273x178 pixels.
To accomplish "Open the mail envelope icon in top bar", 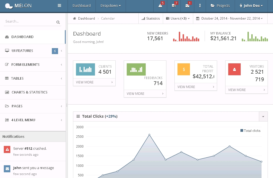I will coord(188,6).
